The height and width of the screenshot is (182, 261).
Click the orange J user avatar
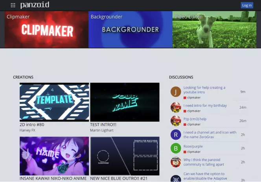176,91
